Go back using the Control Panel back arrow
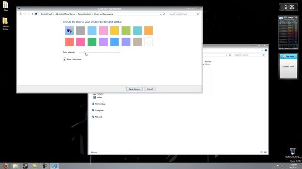The width and height of the screenshot is (302, 169). (x=20, y=14)
